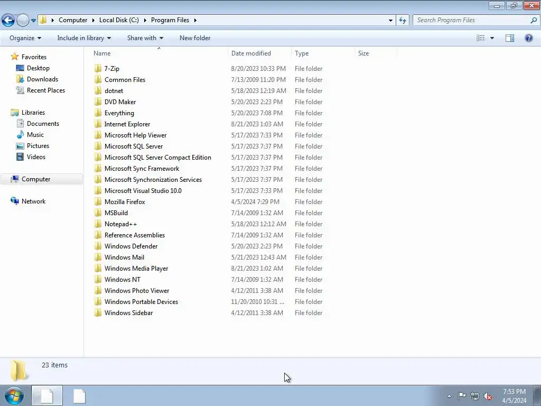541x406 pixels.
Task: Select Computer in the address breadcrumb
Action: (x=73, y=20)
